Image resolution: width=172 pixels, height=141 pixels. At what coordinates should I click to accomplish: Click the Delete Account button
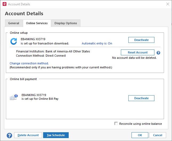(x=28, y=135)
